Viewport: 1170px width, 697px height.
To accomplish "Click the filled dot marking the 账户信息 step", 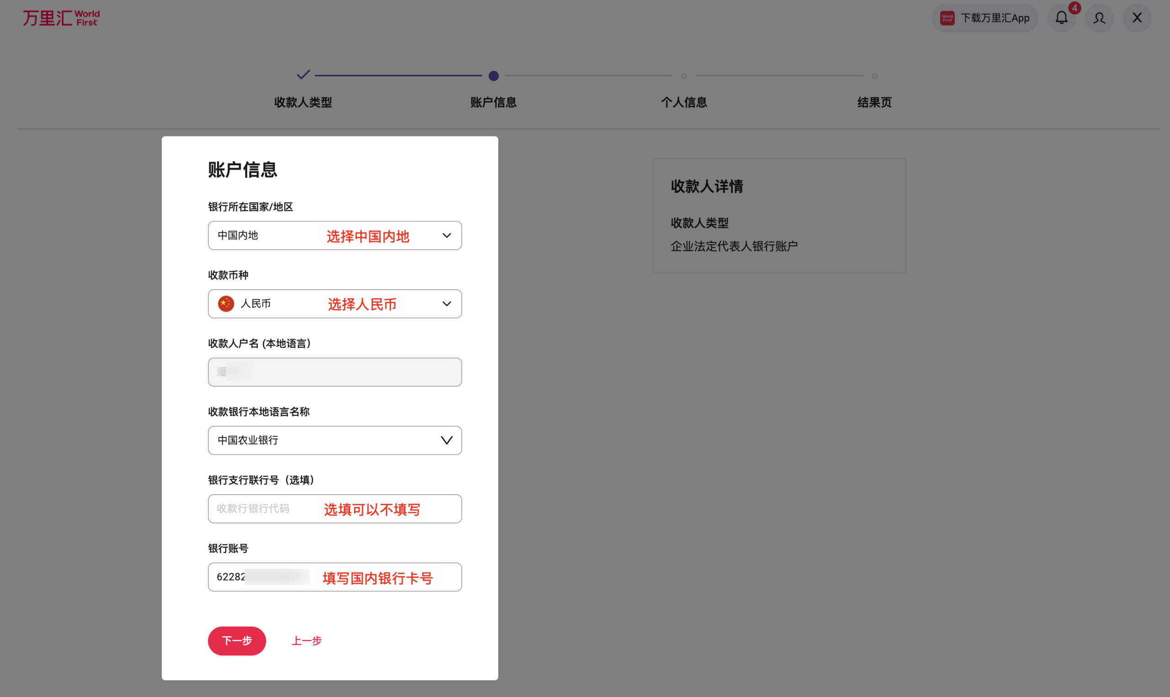I will click(x=494, y=75).
